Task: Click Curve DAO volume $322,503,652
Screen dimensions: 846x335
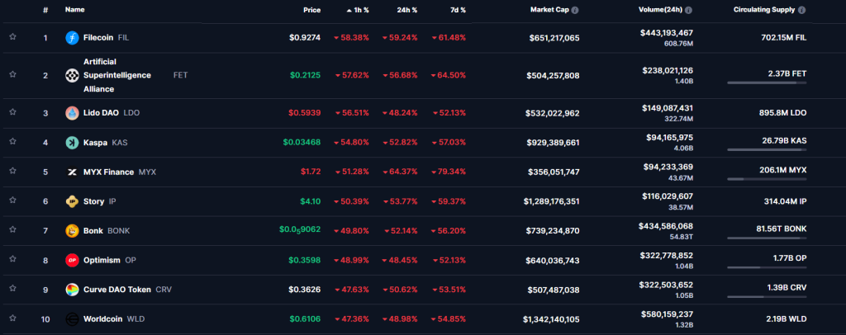Action: 667,285
